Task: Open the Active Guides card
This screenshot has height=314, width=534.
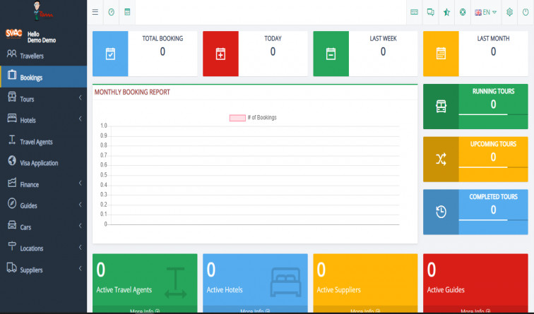Action: pos(476,283)
